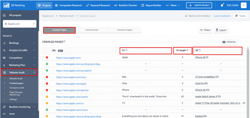Open the notifications bell icon

click(x=222, y=5)
